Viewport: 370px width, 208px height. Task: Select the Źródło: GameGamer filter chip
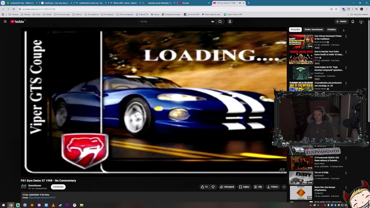click(x=314, y=29)
